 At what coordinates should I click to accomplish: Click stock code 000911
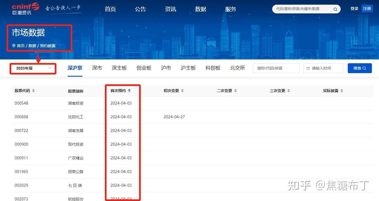point(21,158)
